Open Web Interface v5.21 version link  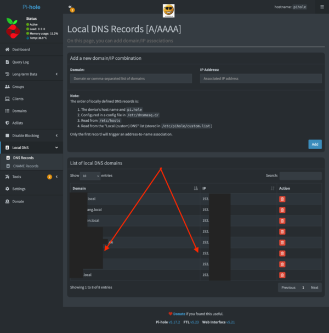pos(230,322)
